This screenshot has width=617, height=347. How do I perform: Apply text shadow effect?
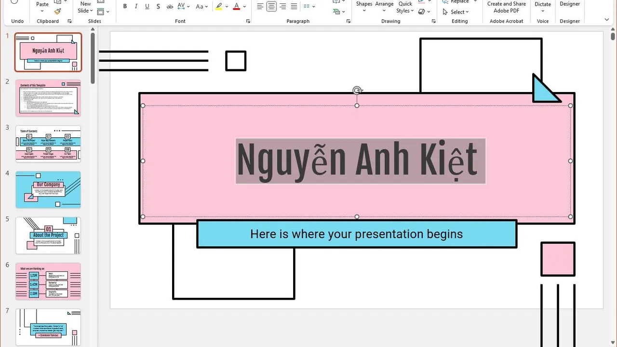(x=158, y=7)
